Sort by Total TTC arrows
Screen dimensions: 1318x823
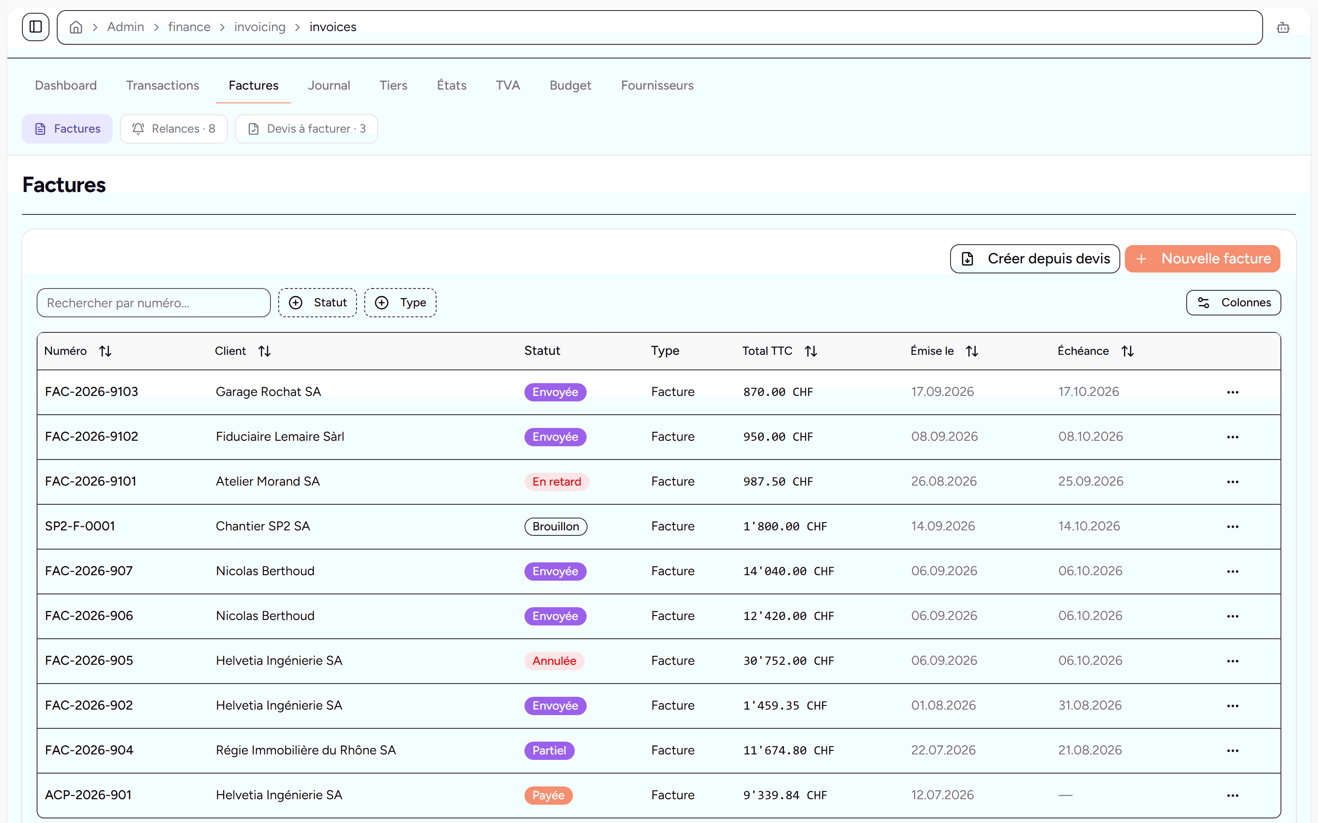(x=811, y=351)
